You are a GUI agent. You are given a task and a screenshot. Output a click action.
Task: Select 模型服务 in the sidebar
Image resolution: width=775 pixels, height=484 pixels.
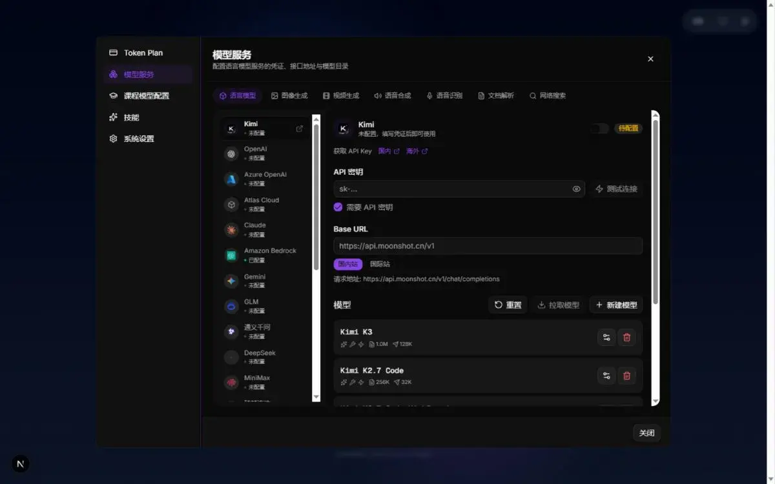[x=148, y=74]
